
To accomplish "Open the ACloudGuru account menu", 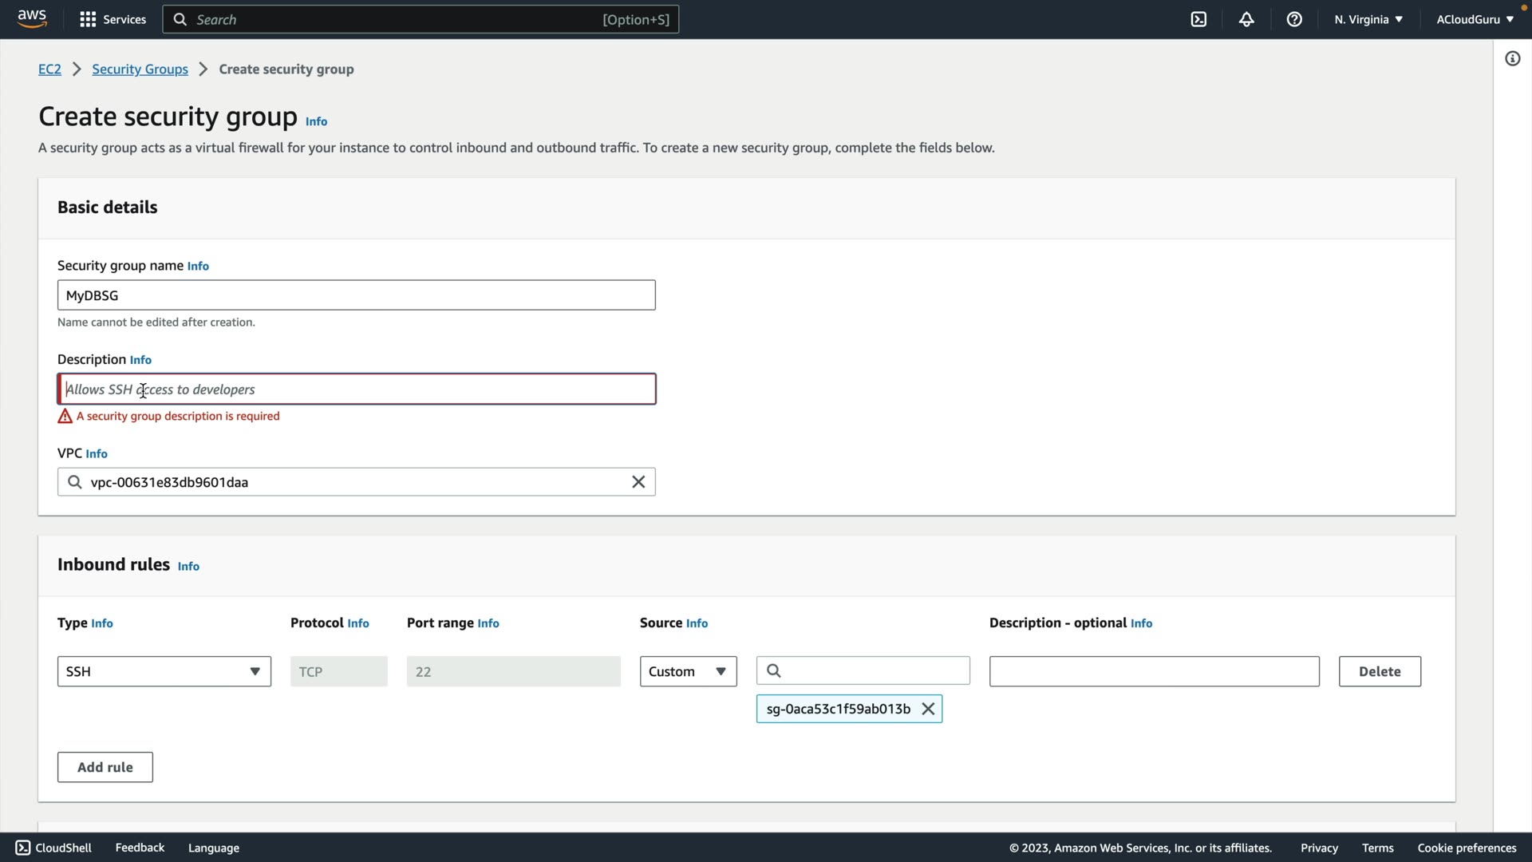I will [1475, 19].
